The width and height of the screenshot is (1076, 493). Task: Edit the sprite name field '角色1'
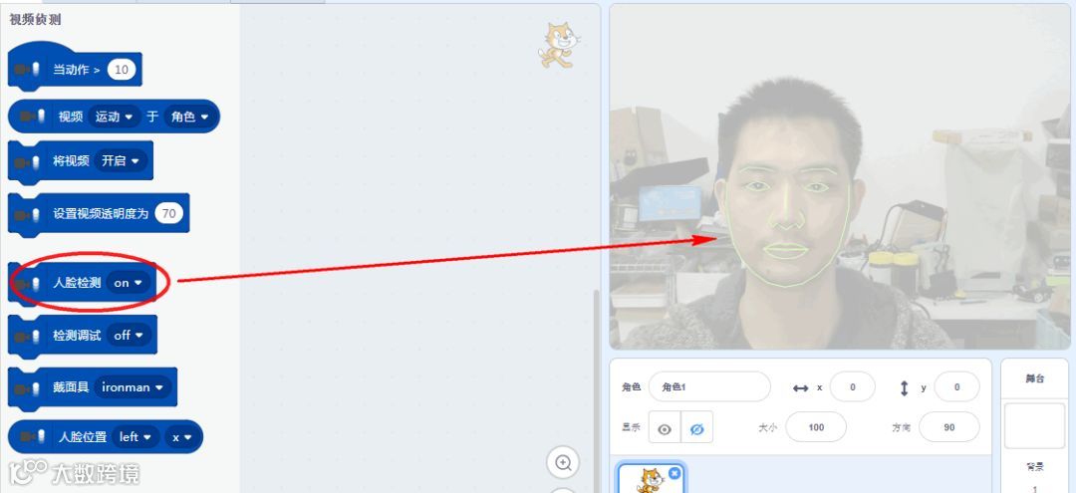(x=709, y=386)
